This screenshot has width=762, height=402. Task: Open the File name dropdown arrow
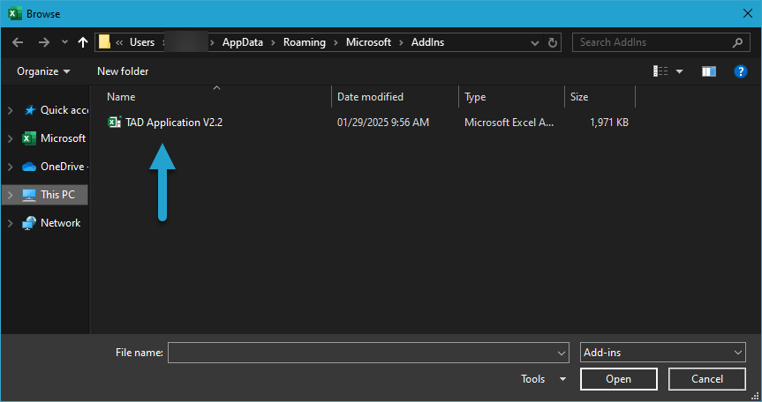point(562,353)
